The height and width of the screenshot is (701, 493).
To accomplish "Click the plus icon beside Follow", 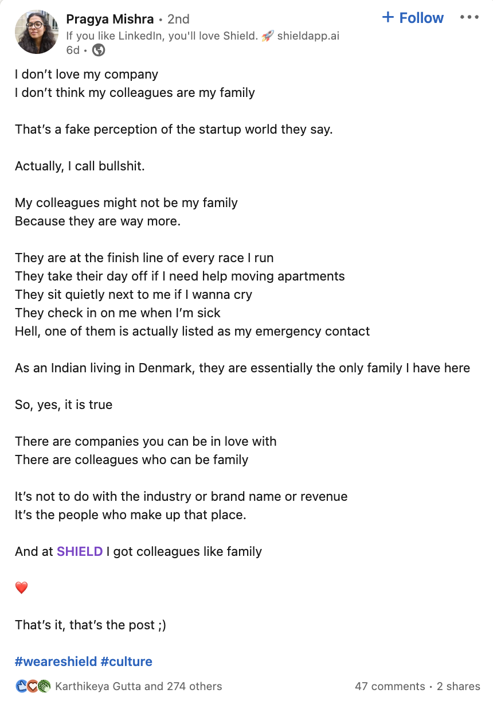I will click(x=388, y=18).
